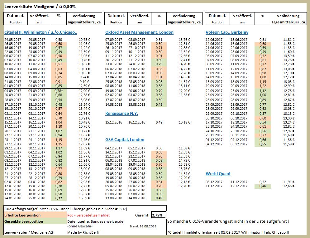Select the Renaissance position date '15.12.2016'
Image resolution: width=310 pixels, height=238 pixels.
coord(114,122)
